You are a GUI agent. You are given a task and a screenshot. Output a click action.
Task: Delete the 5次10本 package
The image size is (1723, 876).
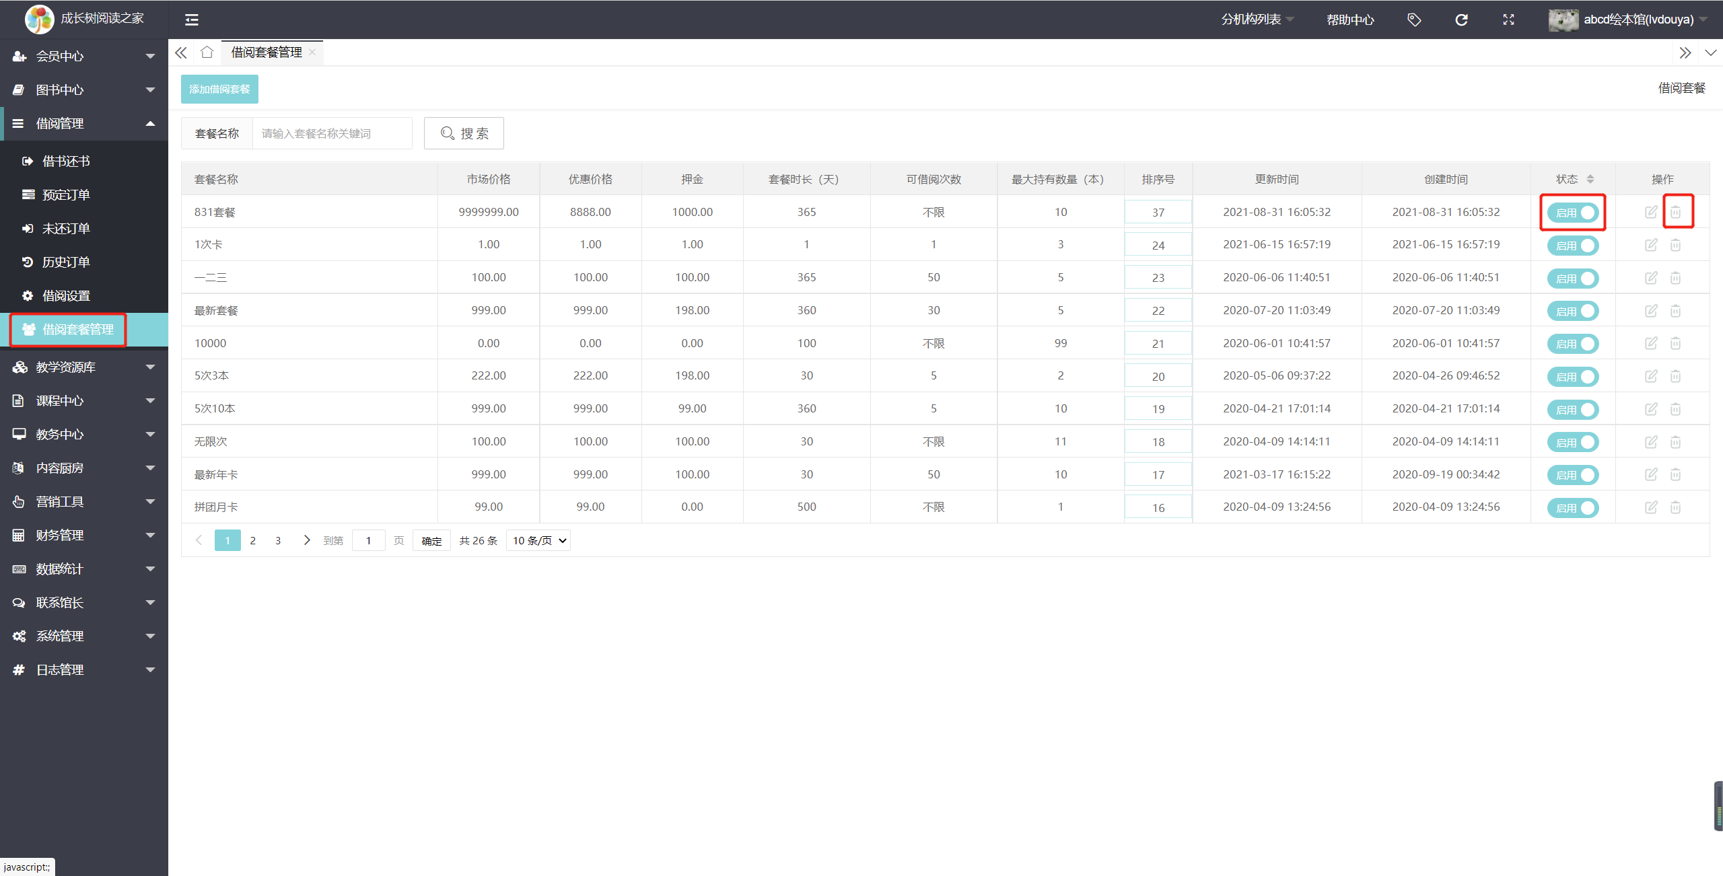click(x=1675, y=408)
